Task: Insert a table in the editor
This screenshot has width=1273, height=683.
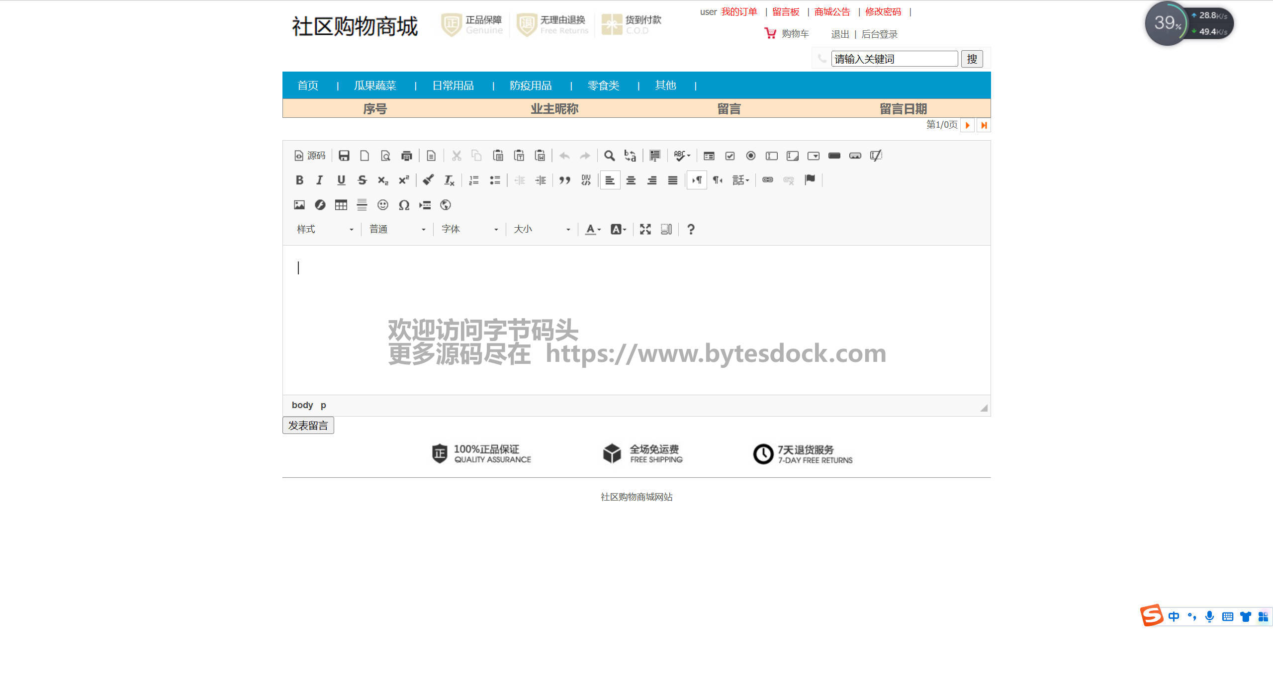Action: coord(341,205)
